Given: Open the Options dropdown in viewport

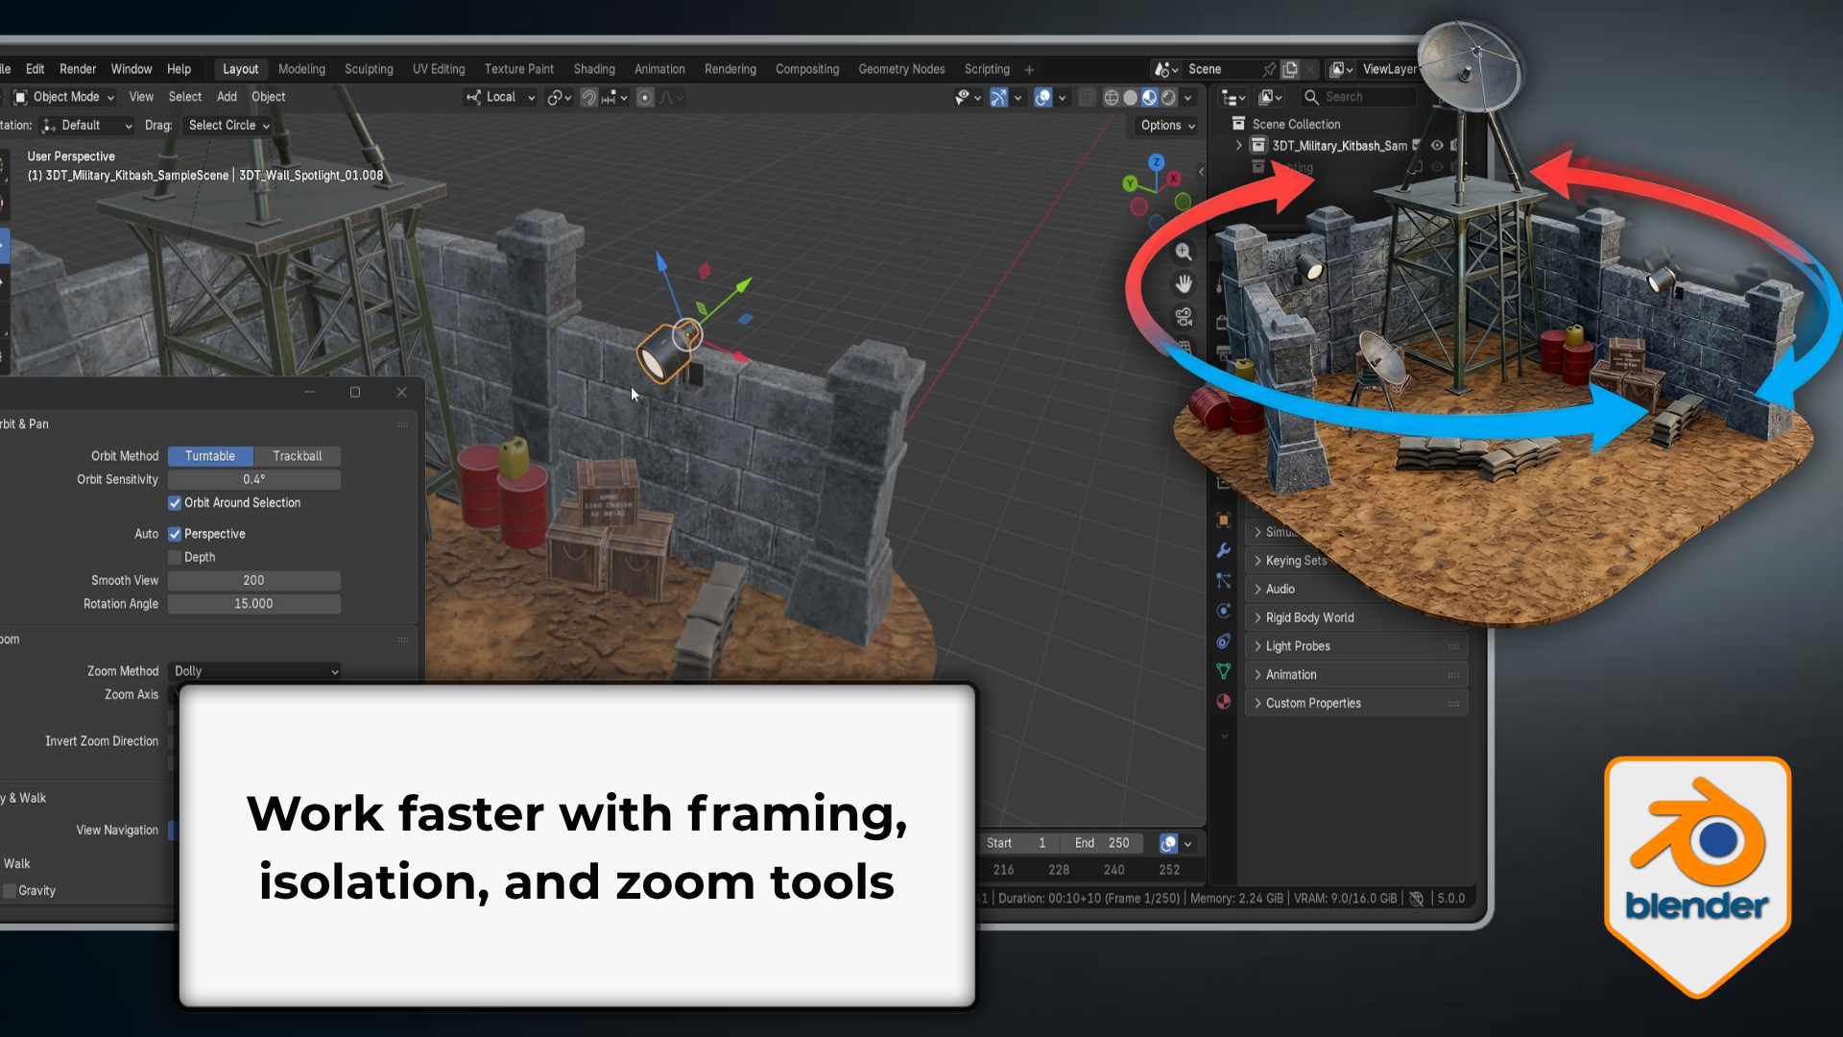Looking at the screenshot, I should tap(1167, 126).
